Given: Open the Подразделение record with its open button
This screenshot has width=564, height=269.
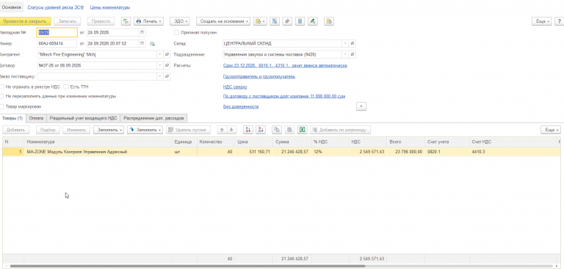Looking at the screenshot, I should click(x=352, y=54).
